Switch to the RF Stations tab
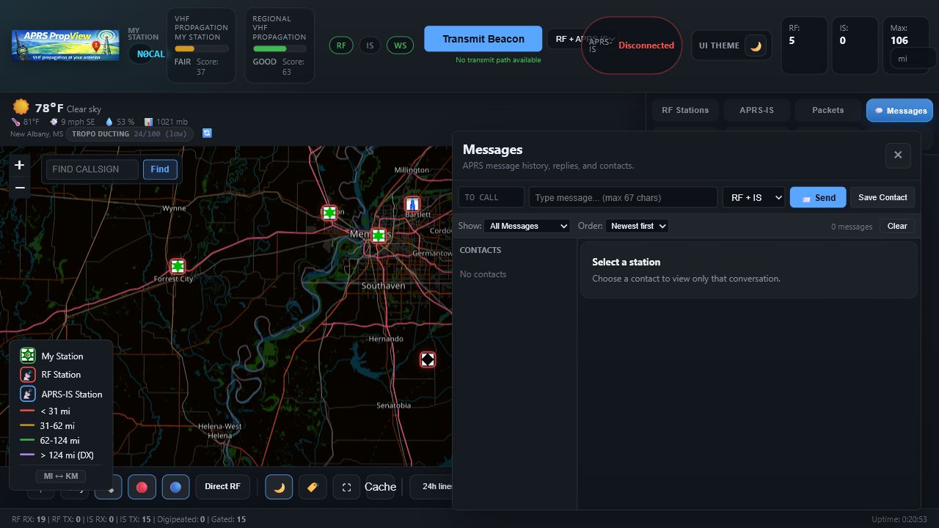This screenshot has height=528, width=939. click(x=685, y=110)
